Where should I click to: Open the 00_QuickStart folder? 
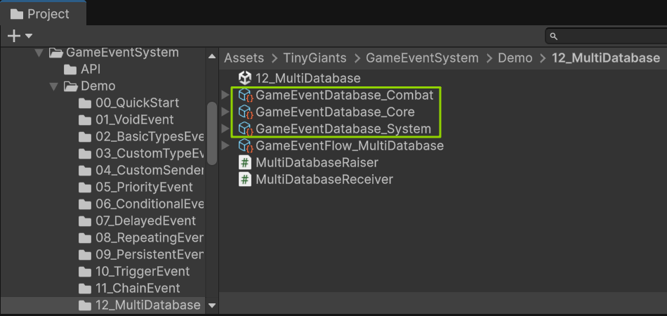click(x=137, y=103)
